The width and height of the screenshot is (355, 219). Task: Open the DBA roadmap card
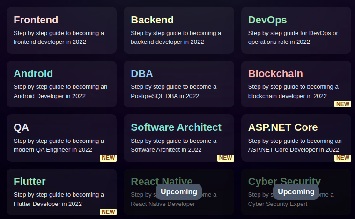(x=179, y=84)
